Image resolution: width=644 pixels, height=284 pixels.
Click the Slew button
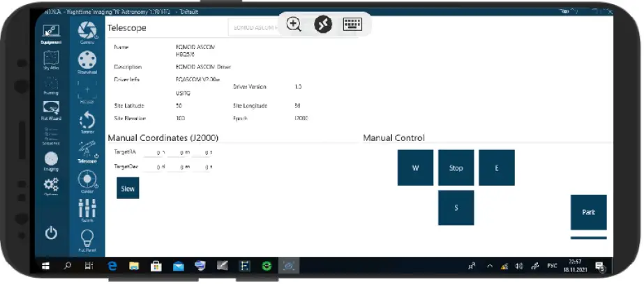[128, 188]
